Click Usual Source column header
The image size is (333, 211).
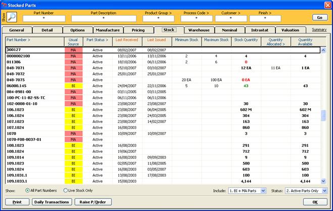click(73, 42)
